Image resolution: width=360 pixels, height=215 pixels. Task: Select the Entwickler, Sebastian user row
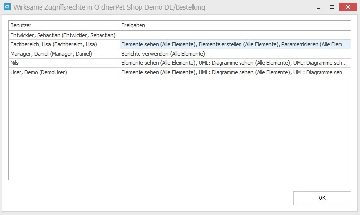point(63,35)
